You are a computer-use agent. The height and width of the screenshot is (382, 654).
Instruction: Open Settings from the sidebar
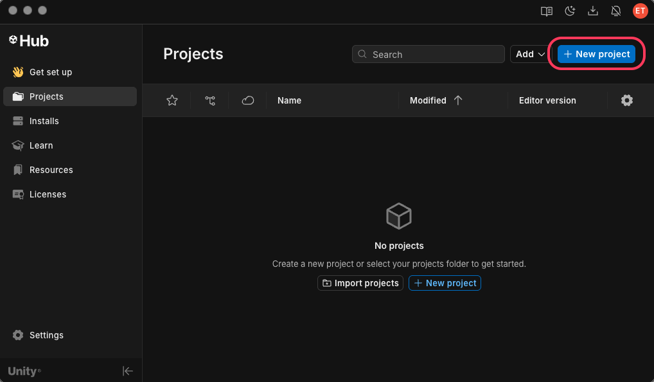(x=46, y=335)
